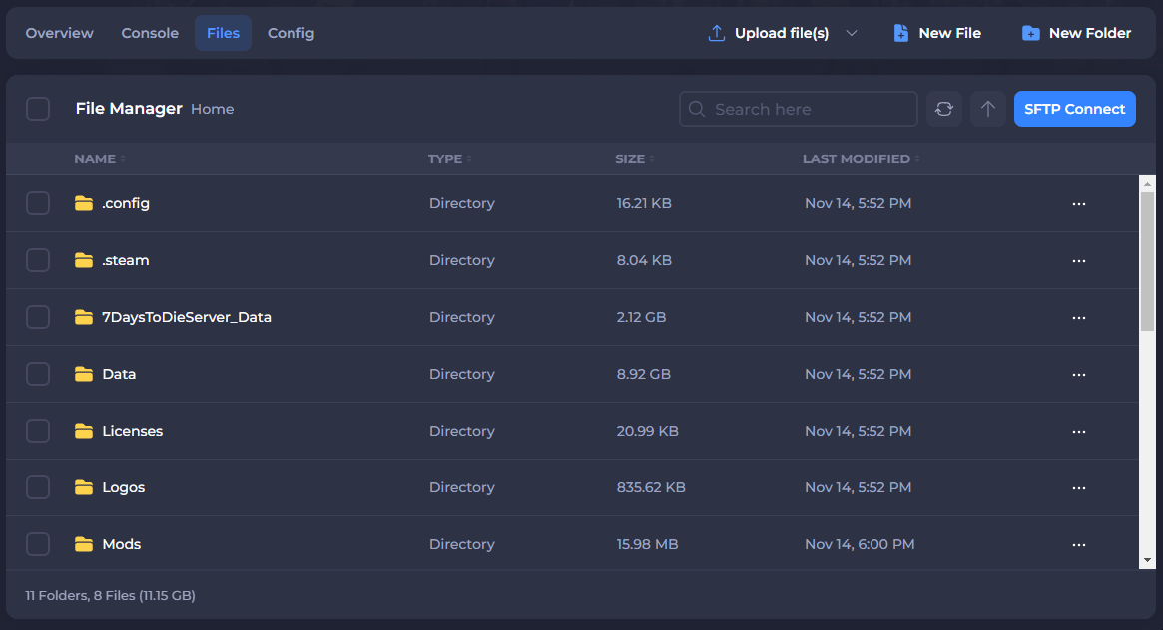This screenshot has height=630, width=1163.
Task: Open the Config tab
Action: point(291,33)
